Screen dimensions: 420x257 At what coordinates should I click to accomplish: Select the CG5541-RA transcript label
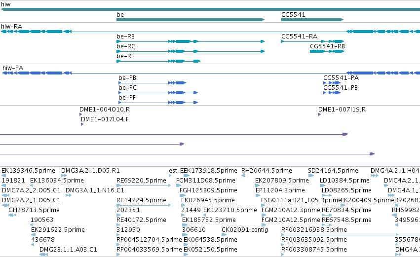(299, 37)
